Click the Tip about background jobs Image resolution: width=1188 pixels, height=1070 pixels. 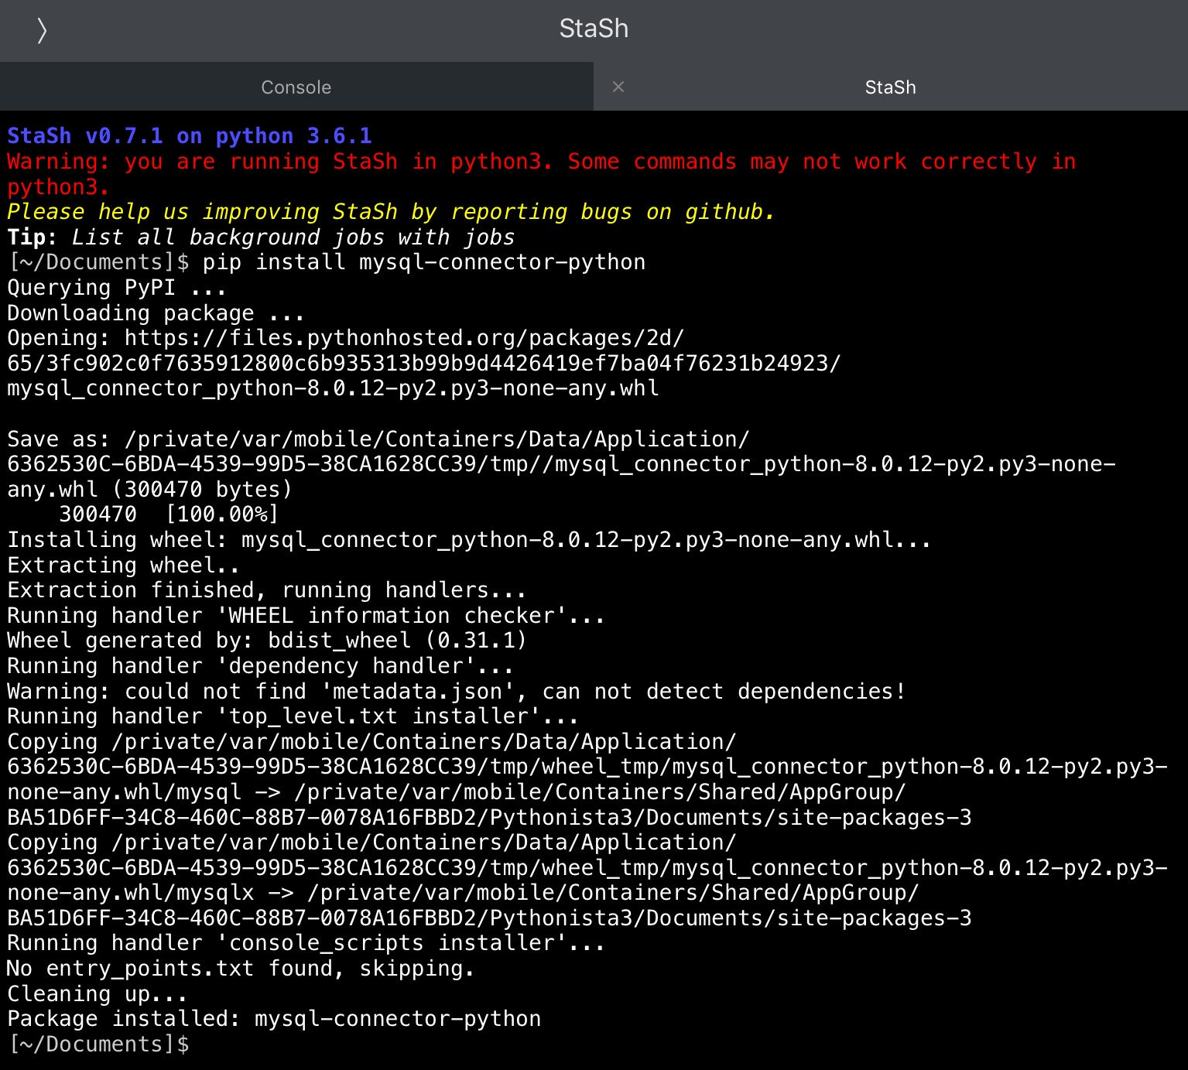(x=261, y=237)
